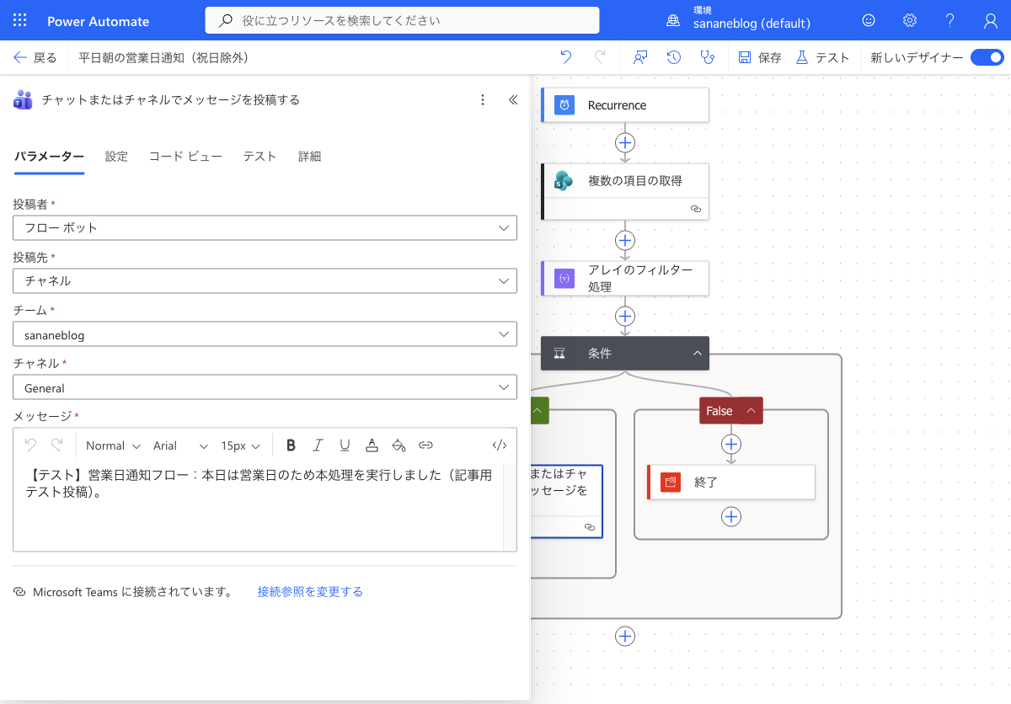Screen dimensions: 1011x704
Task: Toggle underline in message editor
Action: click(x=345, y=445)
